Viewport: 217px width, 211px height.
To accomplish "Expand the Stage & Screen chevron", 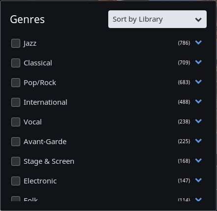I will tap(198, 160).
